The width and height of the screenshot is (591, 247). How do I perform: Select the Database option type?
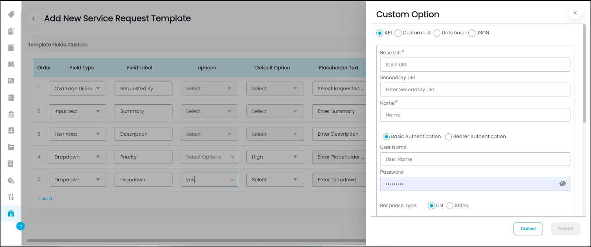pyautogui.click(x=437, y=33)
